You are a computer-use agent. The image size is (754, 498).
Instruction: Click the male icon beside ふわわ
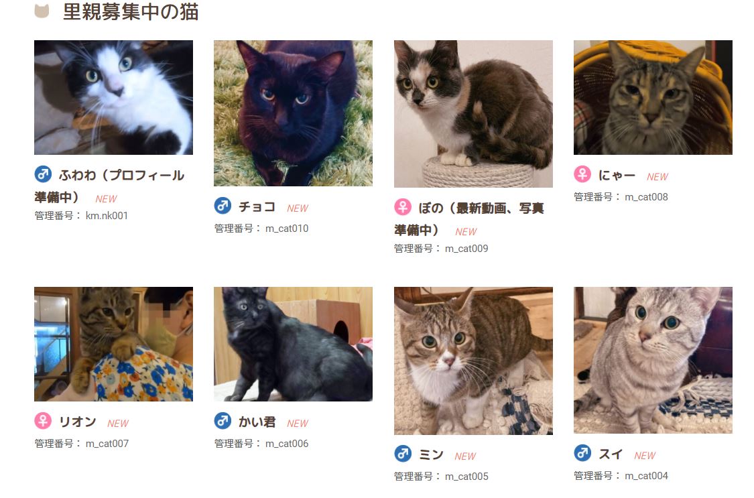[44, 174]
